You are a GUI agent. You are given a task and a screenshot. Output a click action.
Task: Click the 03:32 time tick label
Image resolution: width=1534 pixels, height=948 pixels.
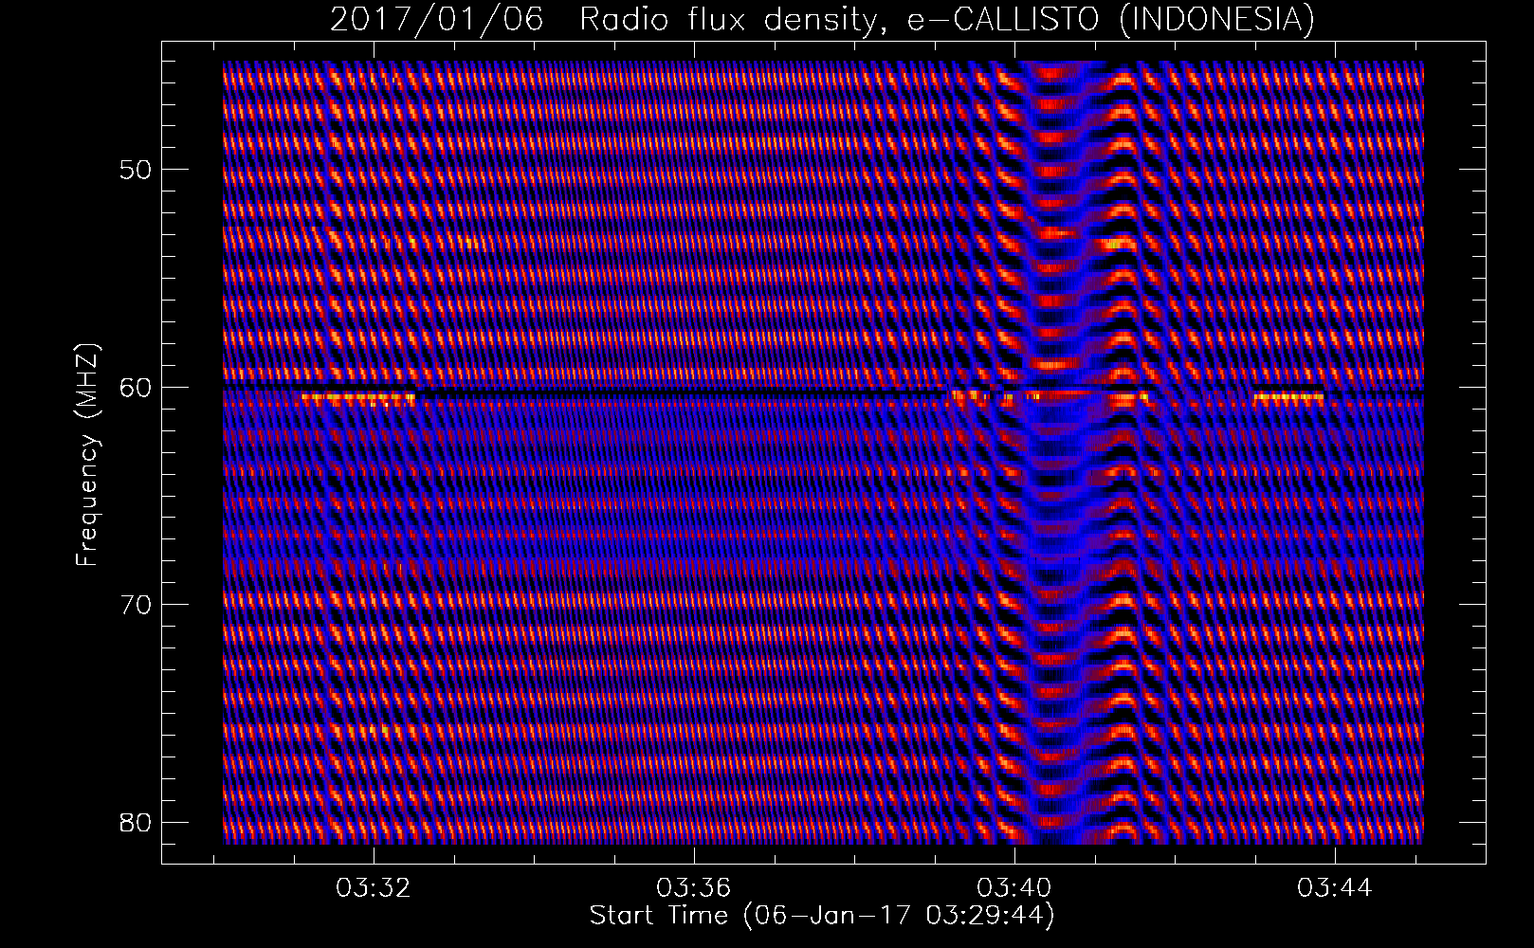point(374,888)
